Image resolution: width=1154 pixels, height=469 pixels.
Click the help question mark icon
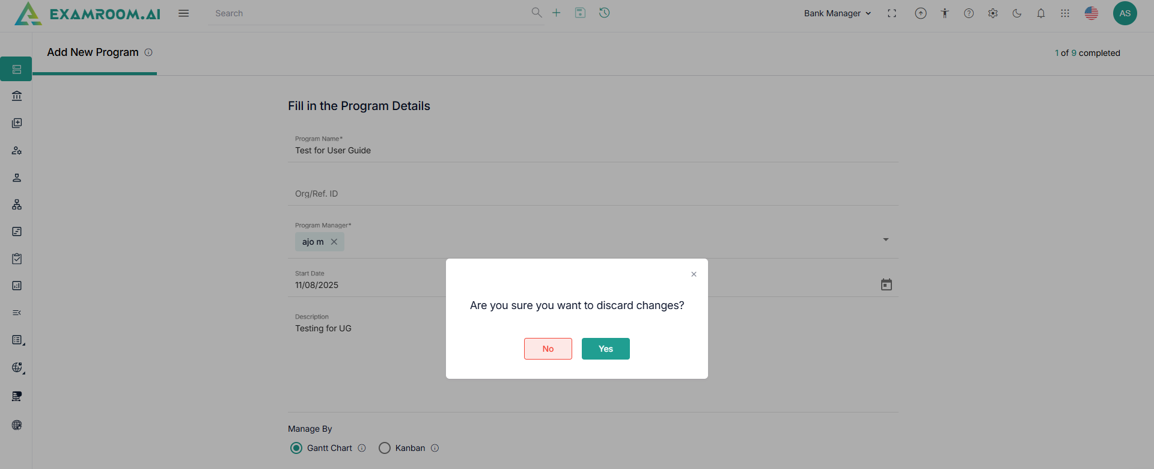[x=969, y=13]
